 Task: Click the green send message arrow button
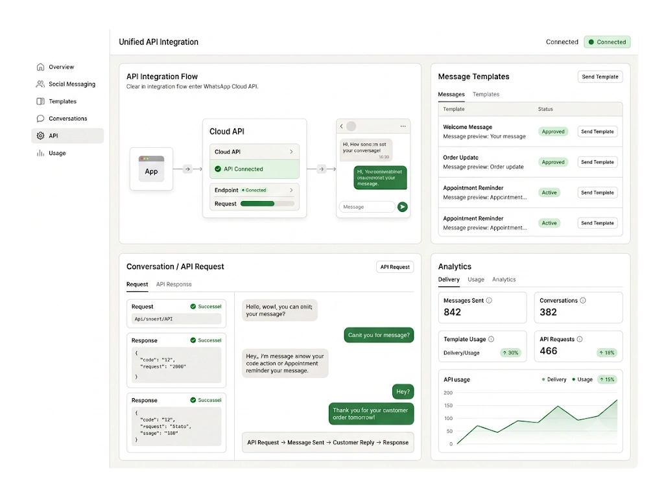[x=402, y=207]
